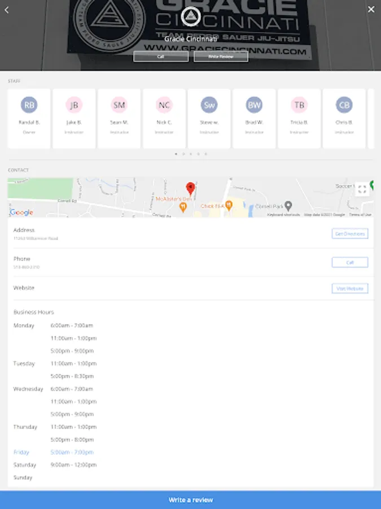Open map Terms of Use link

click(360, 215)
